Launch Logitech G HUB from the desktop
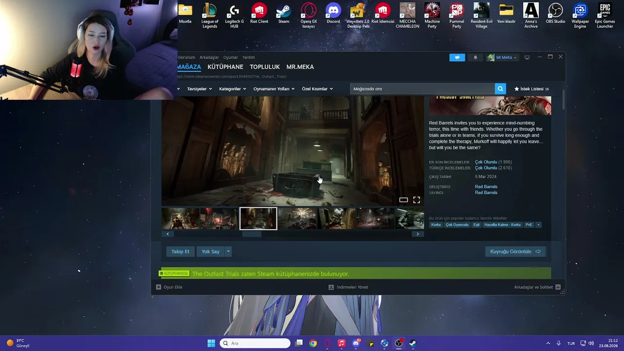The image size is (624, 351). pyautogui.click(x=234, y=16)
